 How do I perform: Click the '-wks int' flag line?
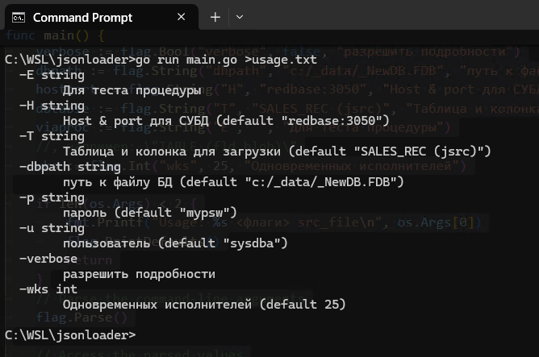(x=48, y=289)
